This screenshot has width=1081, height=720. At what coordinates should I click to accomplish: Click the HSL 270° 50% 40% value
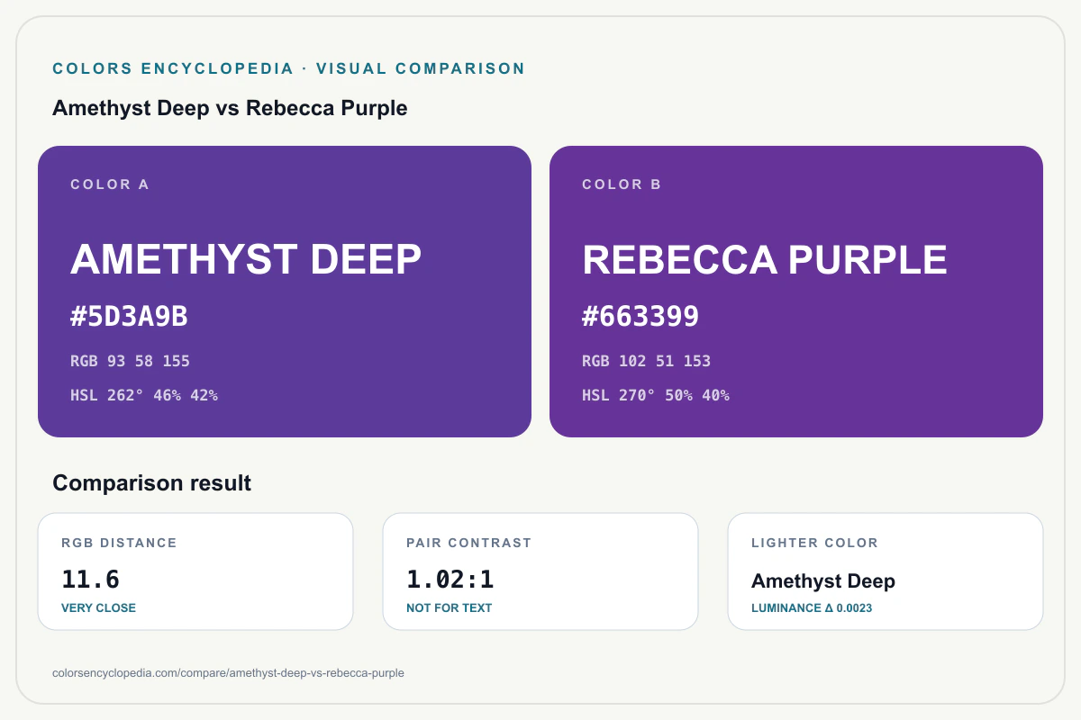click(x=656, y=395)
